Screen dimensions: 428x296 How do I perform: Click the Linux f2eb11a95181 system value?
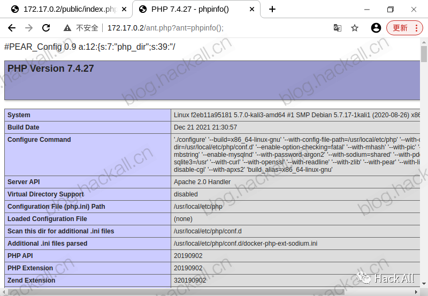tap(297, 115)
